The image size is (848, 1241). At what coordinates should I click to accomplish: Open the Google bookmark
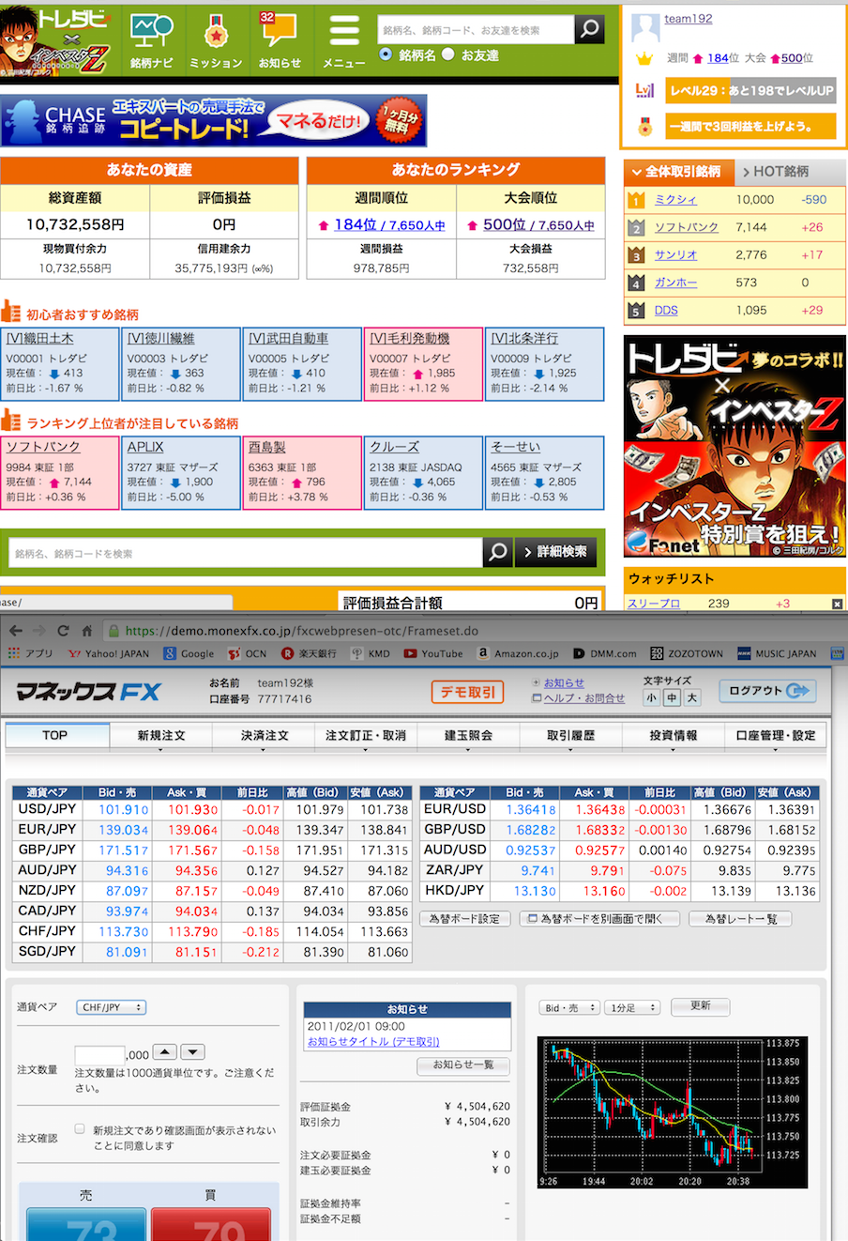[189, 653]
